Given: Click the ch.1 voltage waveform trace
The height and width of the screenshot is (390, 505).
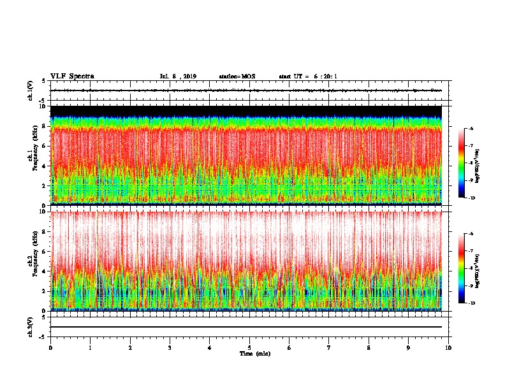Looking at the screenshot, I should (x=246, y=90).
